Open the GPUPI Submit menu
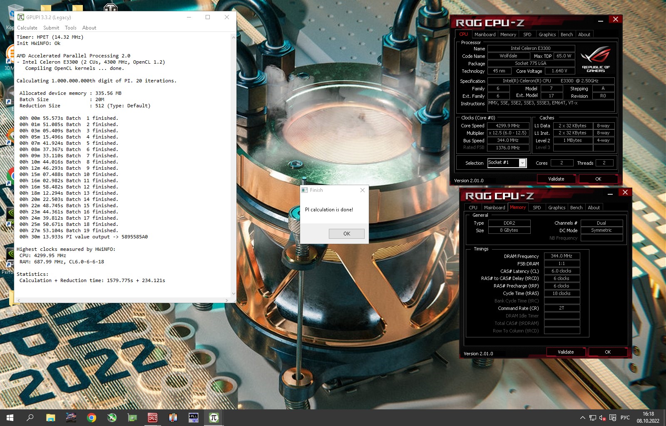Viewport: 666px width, 426px height. (51, 28)
